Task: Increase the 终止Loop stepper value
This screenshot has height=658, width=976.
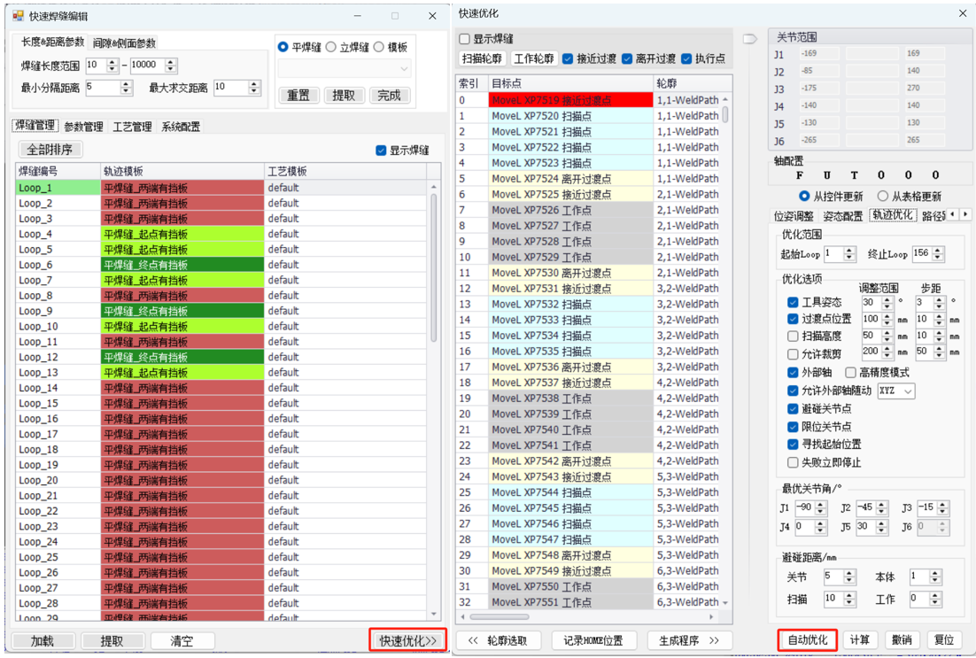Action: [x=938, y=251]
